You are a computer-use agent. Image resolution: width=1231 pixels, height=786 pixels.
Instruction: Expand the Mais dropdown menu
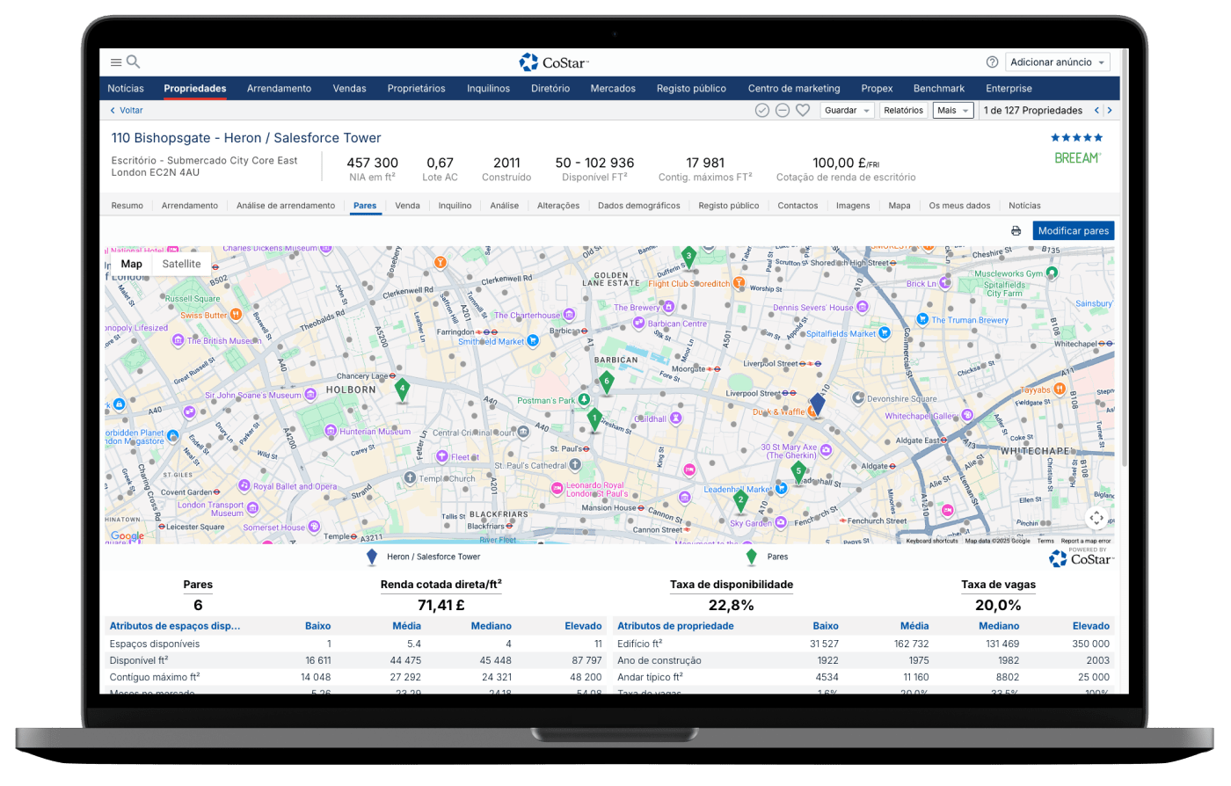[953, 111]
